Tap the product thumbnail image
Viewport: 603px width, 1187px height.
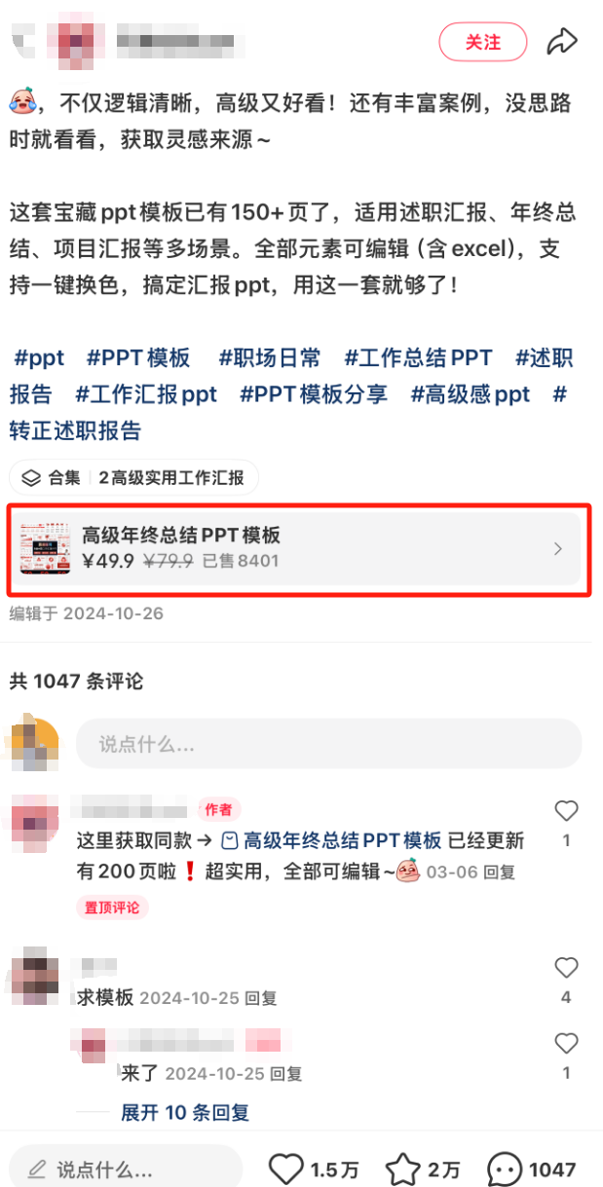45,548
